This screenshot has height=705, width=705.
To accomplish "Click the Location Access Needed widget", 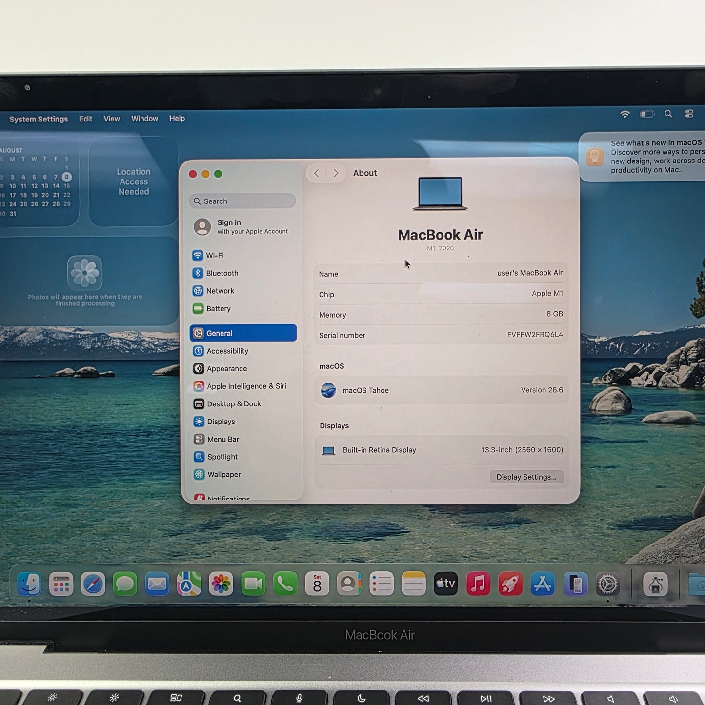I will click(x=134, y=181).
